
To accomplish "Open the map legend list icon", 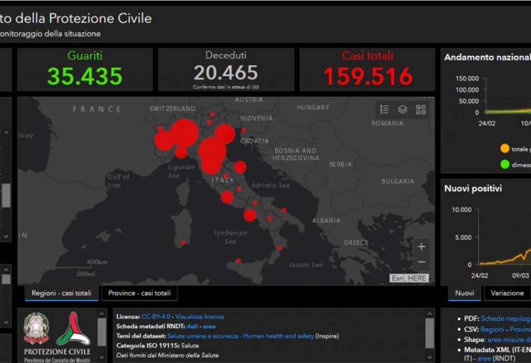I will click(384, 109).
